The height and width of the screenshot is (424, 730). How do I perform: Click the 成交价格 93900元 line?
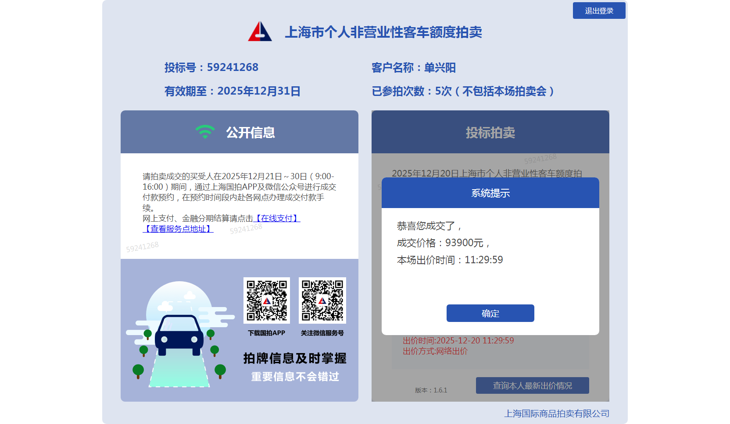[443, 243]
